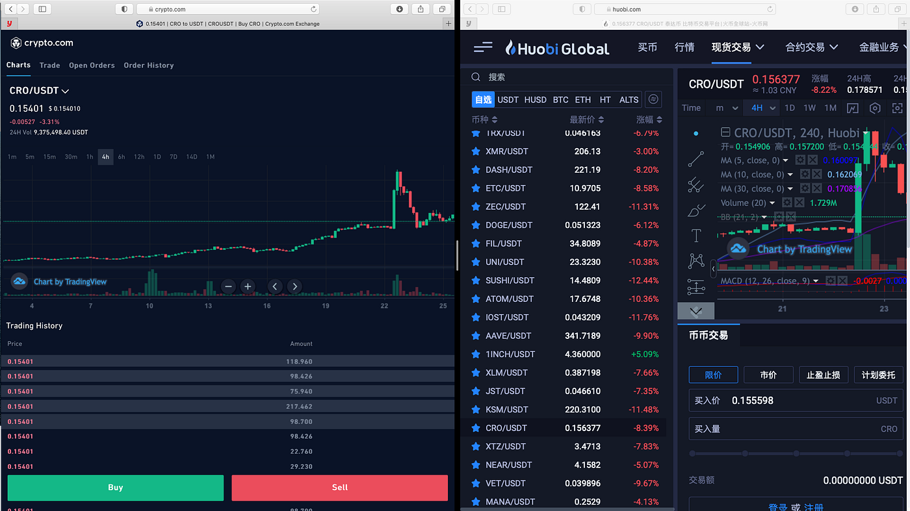Image resolution: width=910 pixels, height=511 pixels.
Task: Expand the MA (30, close, 0) options arrow
Action: [x=790, y=188]
